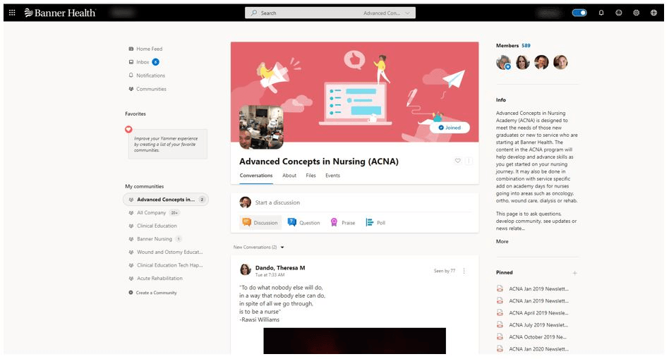The height and width of the screenshot is (359, 669).
Task: Open community more options next to heart
Action: click(x=469, y=161)
